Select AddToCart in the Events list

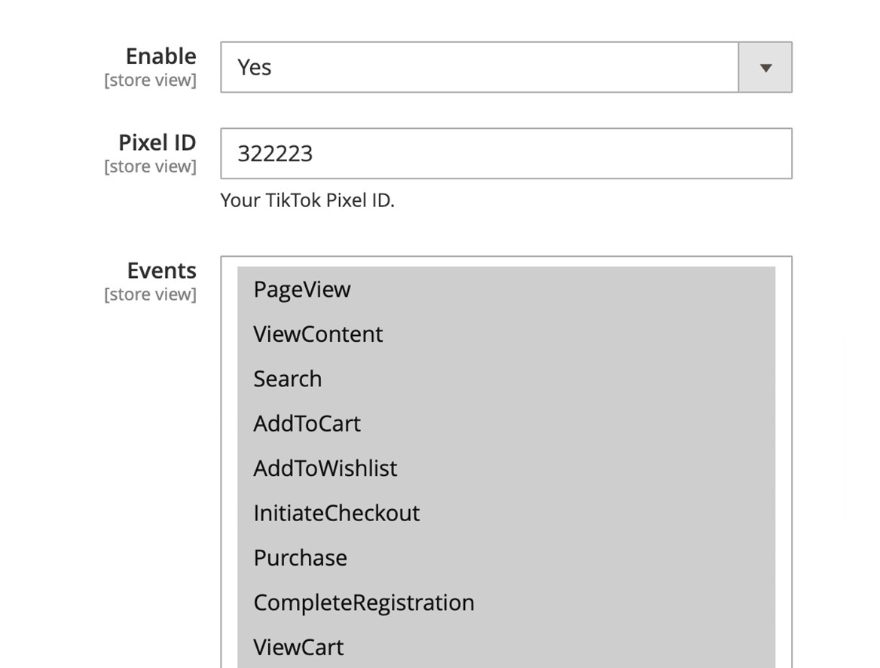307,424
